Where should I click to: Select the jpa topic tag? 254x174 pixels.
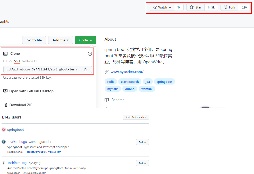tap(148, 82)
